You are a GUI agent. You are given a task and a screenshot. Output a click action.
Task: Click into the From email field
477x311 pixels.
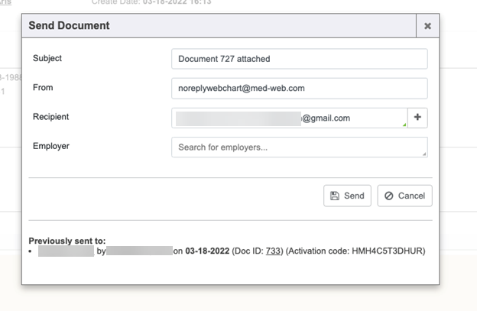pos(299,89)
